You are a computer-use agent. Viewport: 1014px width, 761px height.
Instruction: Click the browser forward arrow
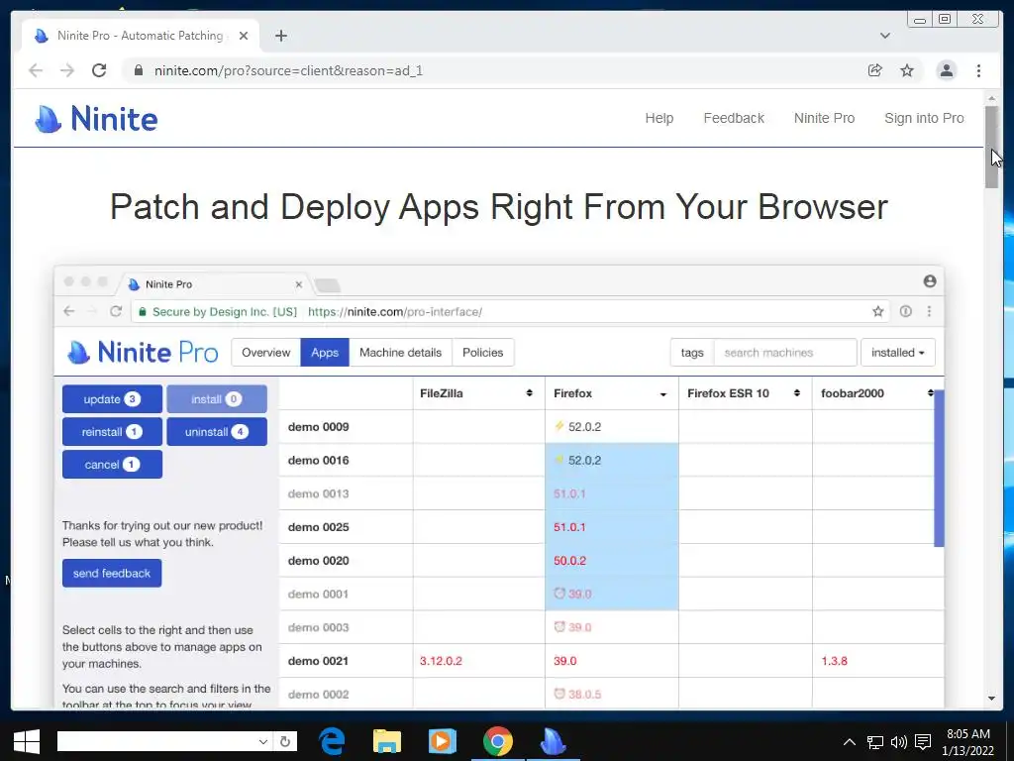(67, 70)
